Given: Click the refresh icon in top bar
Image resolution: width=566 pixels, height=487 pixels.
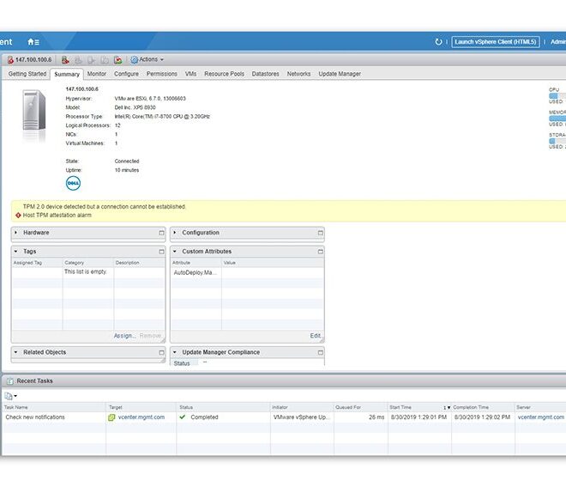Looking at the screenshot, I should click(439, 41).
